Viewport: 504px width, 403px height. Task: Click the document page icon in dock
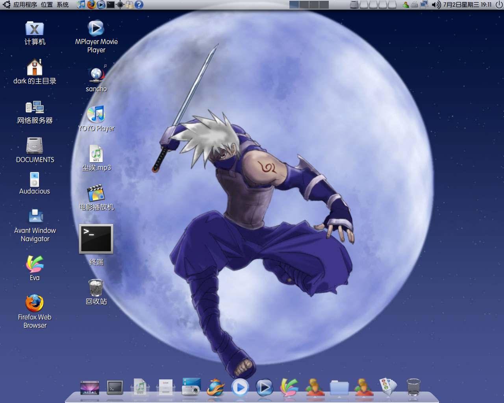coord(166,388)
